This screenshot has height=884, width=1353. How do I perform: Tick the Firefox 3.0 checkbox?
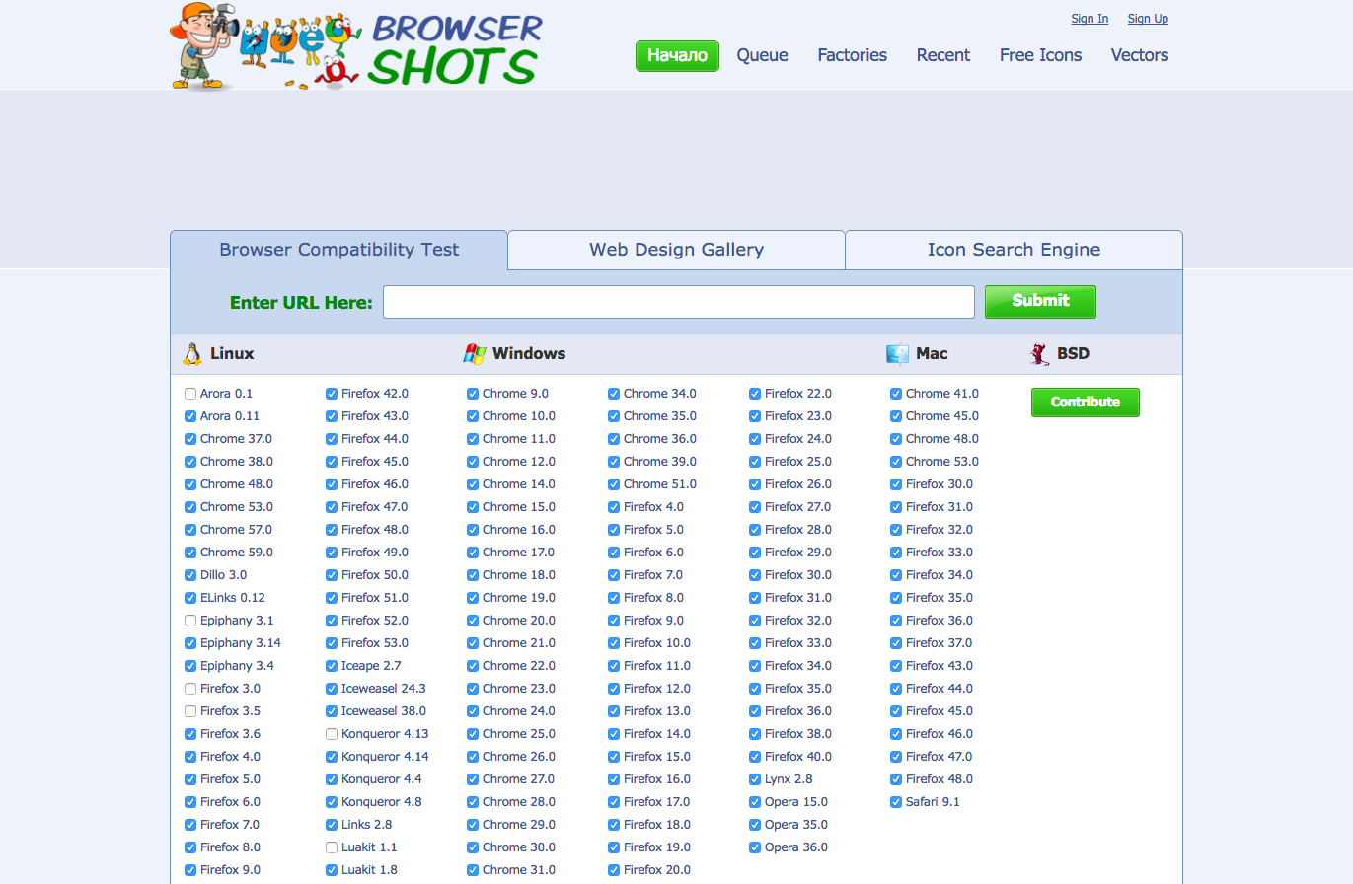(x=190, y=689)
